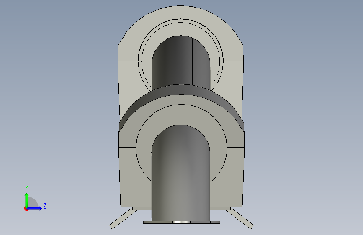Viewport: 363px width, 235px height.
Task: Select the upper dark cylindrical pipe
Action: click(181, 61)
